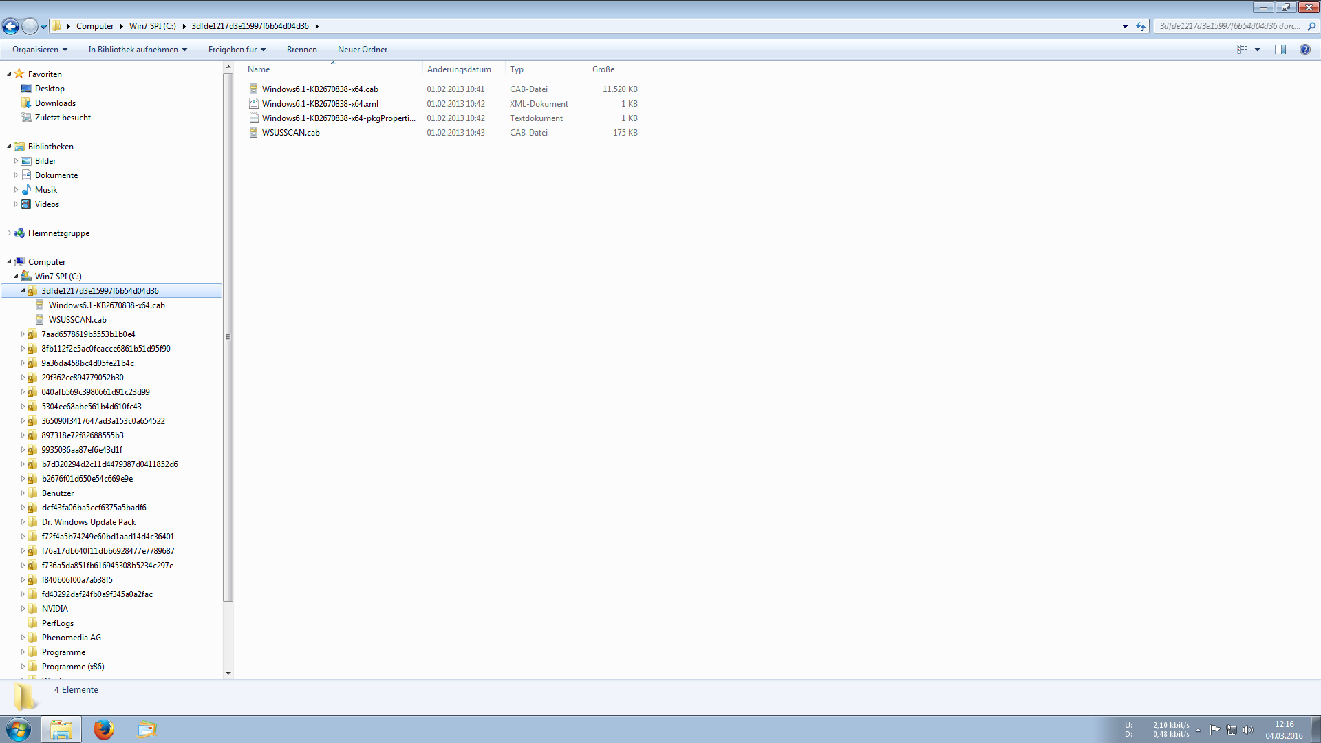Select the PerfLogs folder icon

pos(32,623)
